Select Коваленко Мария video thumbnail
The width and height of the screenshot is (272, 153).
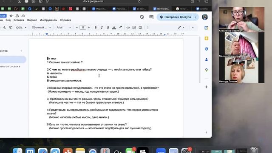point(242,20)
